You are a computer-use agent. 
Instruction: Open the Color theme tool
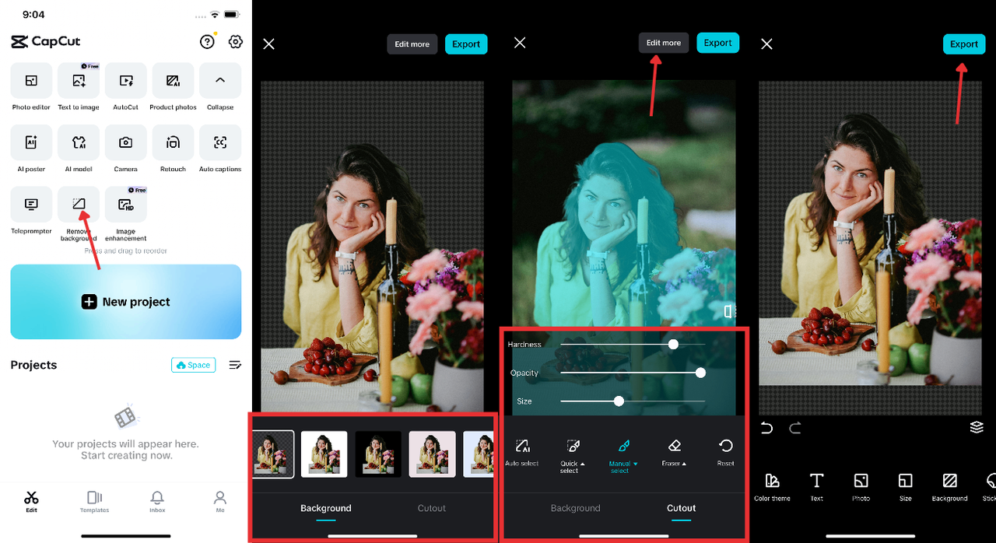coord(772,487)
